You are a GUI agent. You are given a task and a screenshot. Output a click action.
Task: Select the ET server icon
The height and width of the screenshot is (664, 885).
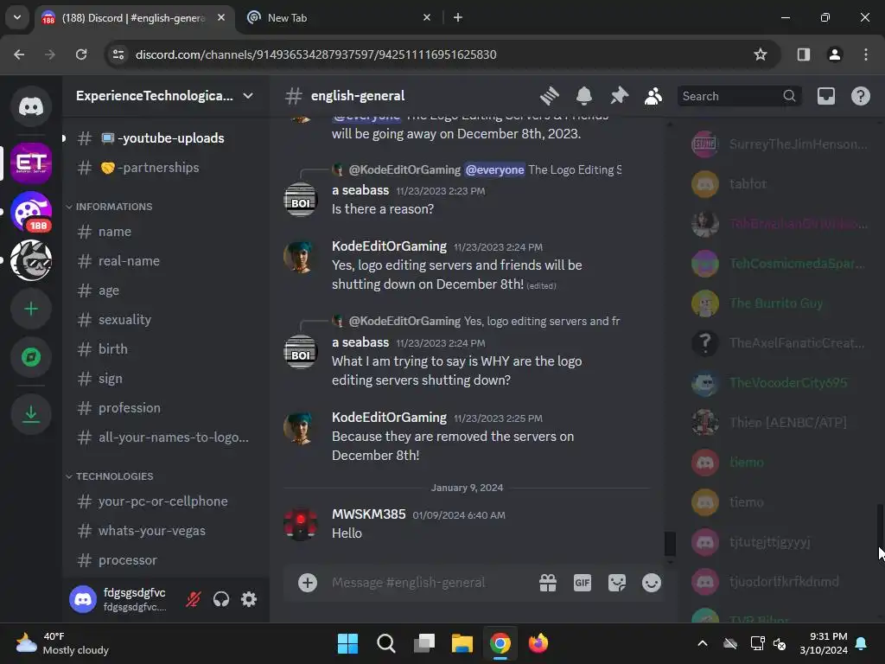31,163
